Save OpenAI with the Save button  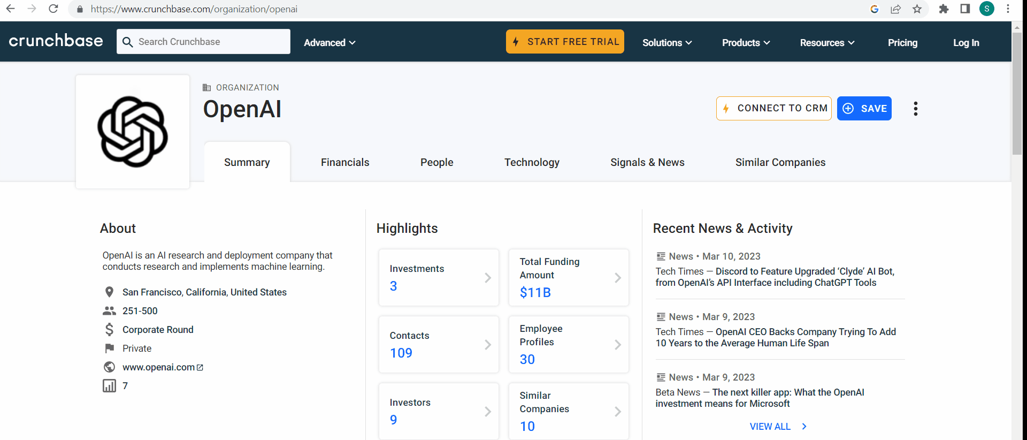click(864, 109)
